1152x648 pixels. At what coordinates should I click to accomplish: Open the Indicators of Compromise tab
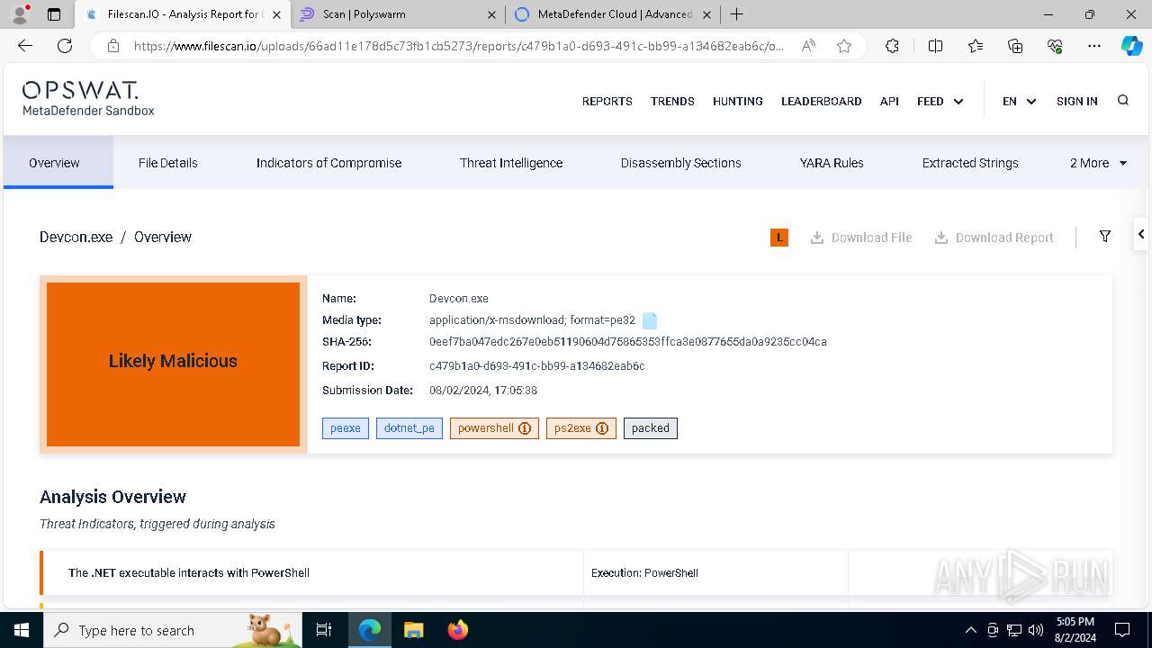(x=328, y=163)
